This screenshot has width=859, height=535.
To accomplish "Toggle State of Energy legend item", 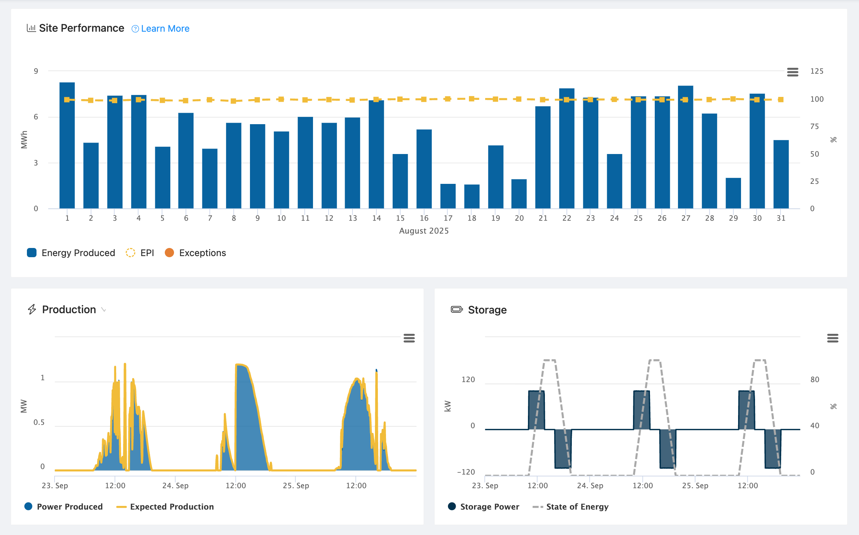I will point(577,507).
